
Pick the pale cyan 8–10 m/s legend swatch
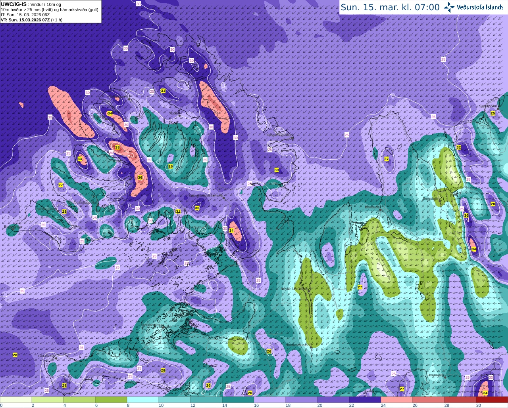pyautogui.click(x=143, y=400)
